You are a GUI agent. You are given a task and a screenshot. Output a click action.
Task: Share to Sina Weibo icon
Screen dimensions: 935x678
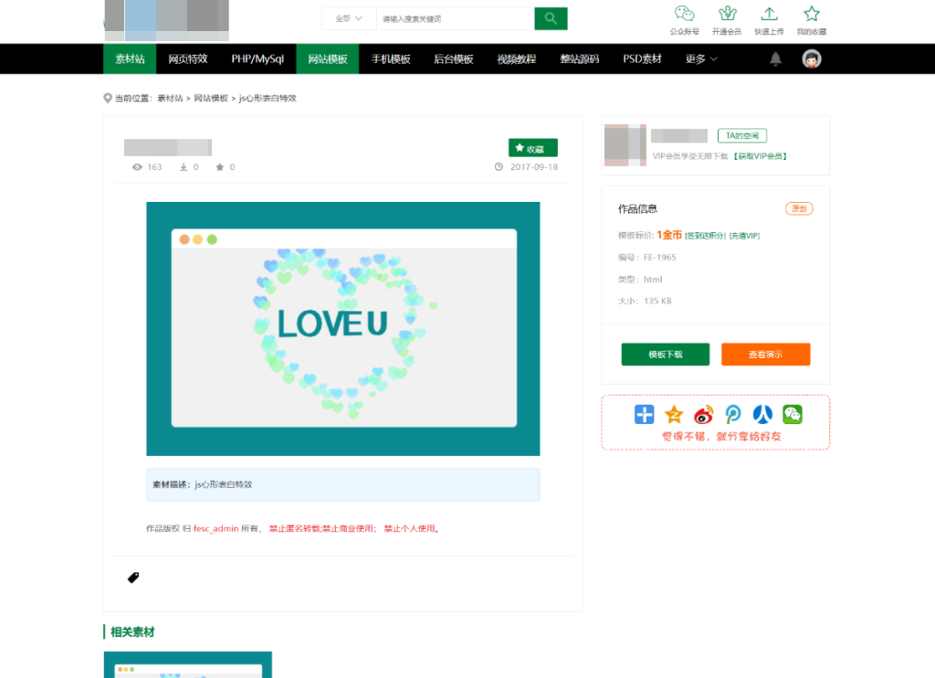(x=703, y=415)
